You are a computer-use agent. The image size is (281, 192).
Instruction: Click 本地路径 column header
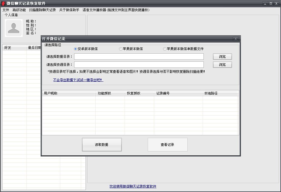point(220,93)
